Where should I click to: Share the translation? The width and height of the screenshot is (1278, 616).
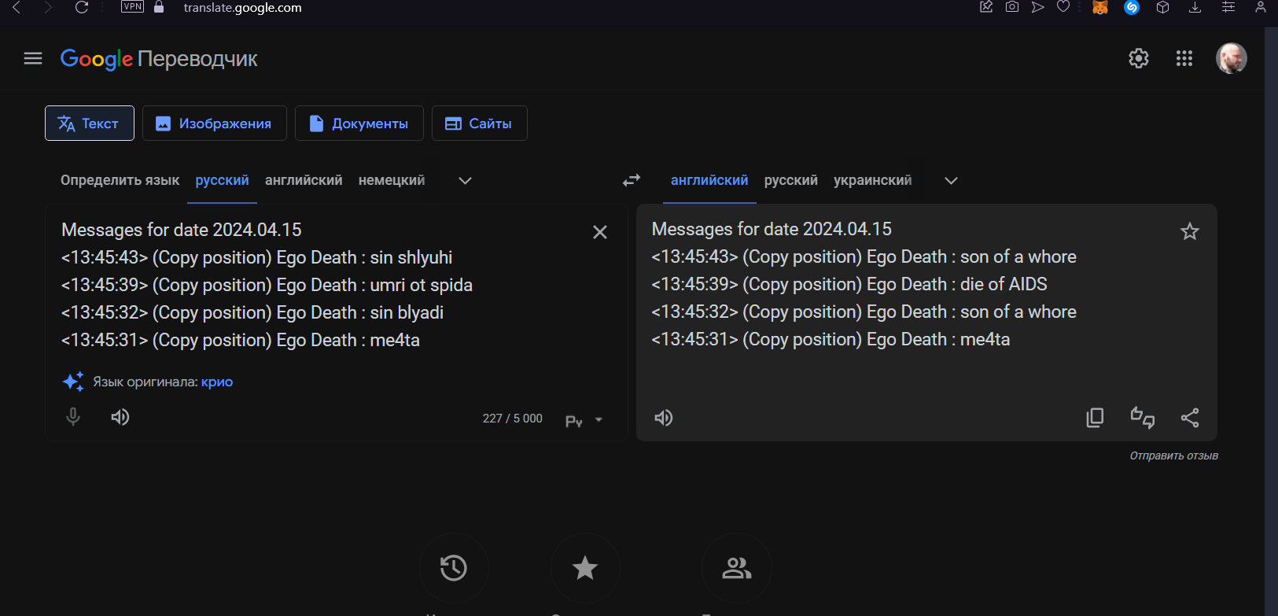tap(1190, 418)
